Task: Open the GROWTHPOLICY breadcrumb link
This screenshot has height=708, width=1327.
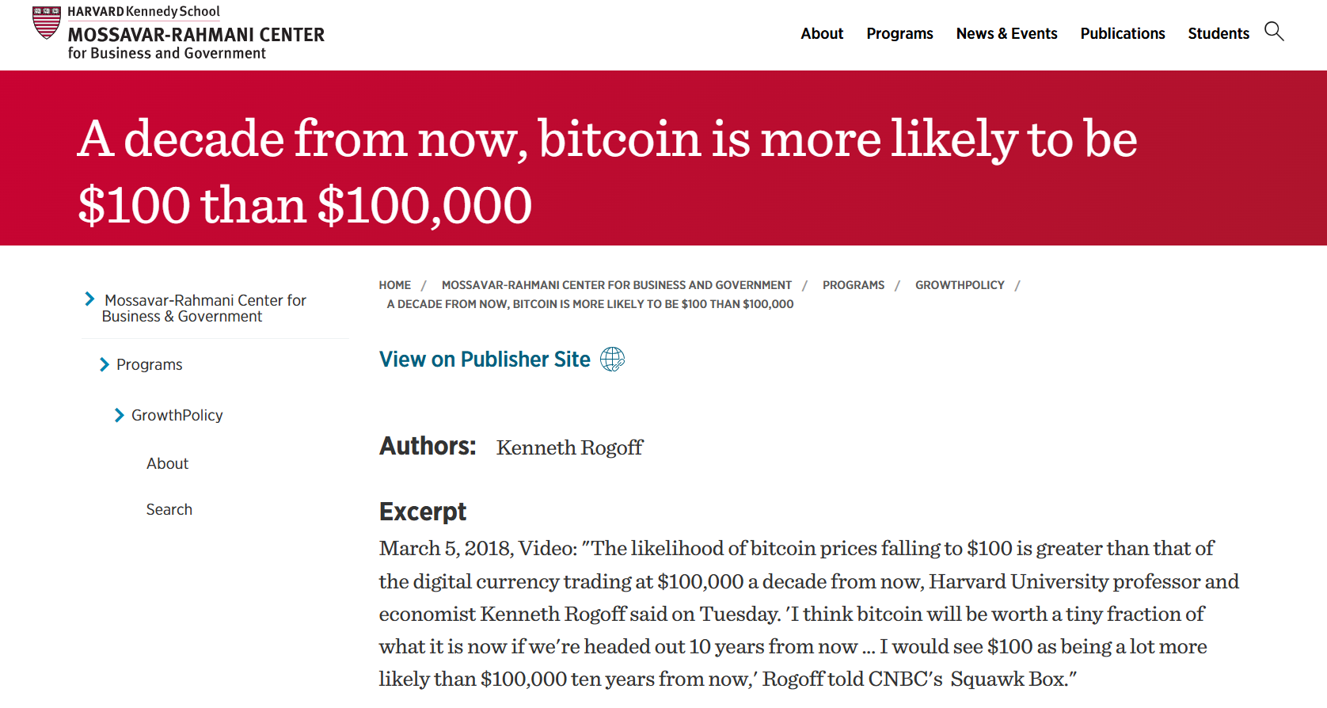Action: coord(960,285)
